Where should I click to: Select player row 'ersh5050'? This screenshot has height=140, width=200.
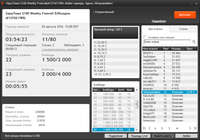coord(170,64)
